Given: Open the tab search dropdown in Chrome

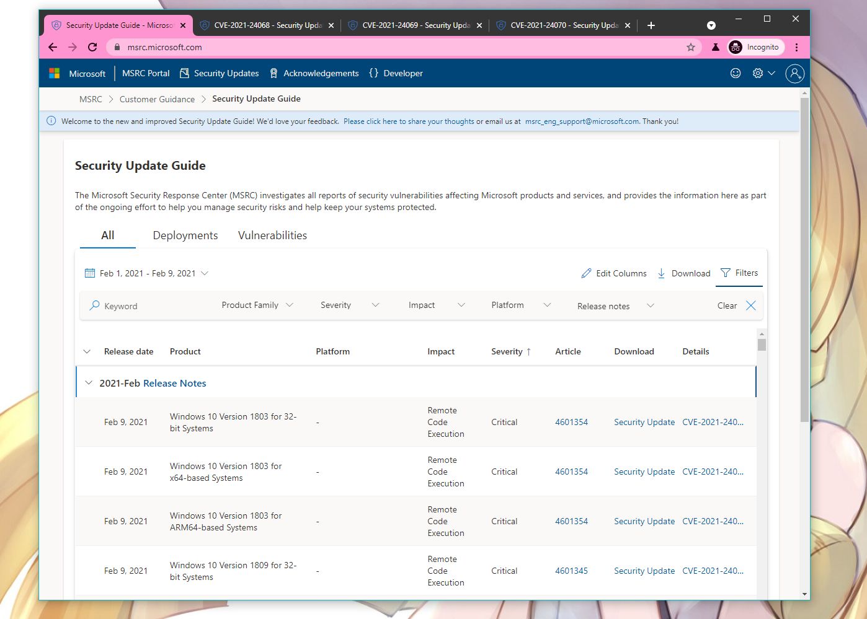Looking at the screenshot, I should tap(711, 25).
